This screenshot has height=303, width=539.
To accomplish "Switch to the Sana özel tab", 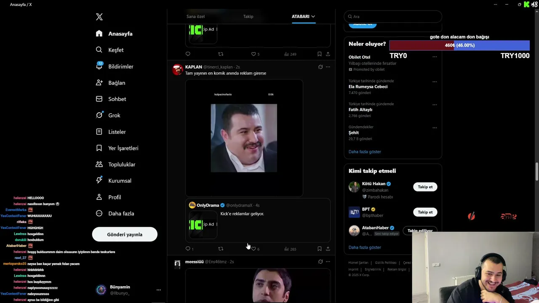I will (195, 16).
